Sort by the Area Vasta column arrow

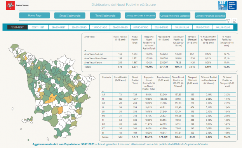[85, 50]
